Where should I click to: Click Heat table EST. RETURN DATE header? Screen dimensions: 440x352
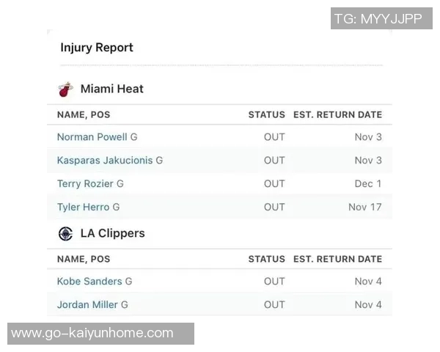click(x=337, y=115)
